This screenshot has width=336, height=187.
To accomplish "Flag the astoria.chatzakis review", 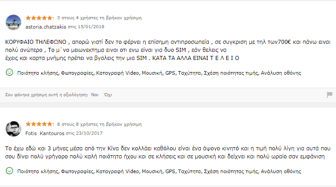I will 330,95.
